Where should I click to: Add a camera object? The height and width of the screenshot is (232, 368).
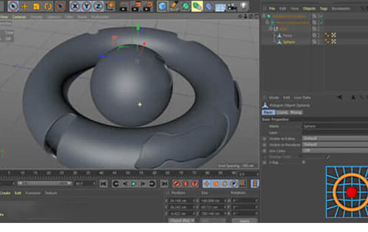(232, 6)
